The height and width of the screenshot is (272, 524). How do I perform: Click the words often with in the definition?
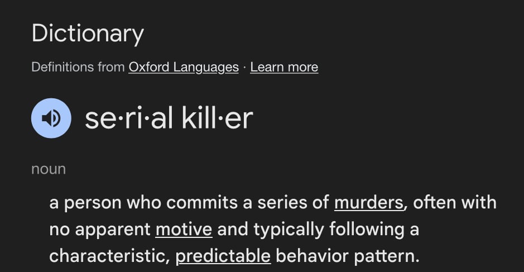coord(454,203)
